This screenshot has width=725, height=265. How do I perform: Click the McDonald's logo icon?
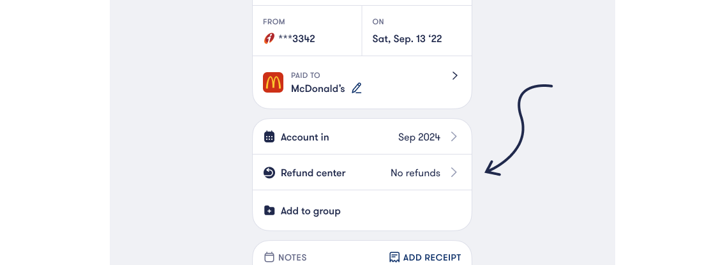coord(273,82)
